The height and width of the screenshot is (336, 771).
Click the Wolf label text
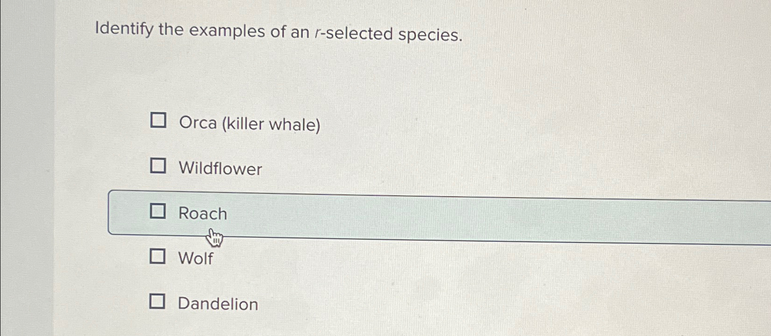tap(195, 258)
